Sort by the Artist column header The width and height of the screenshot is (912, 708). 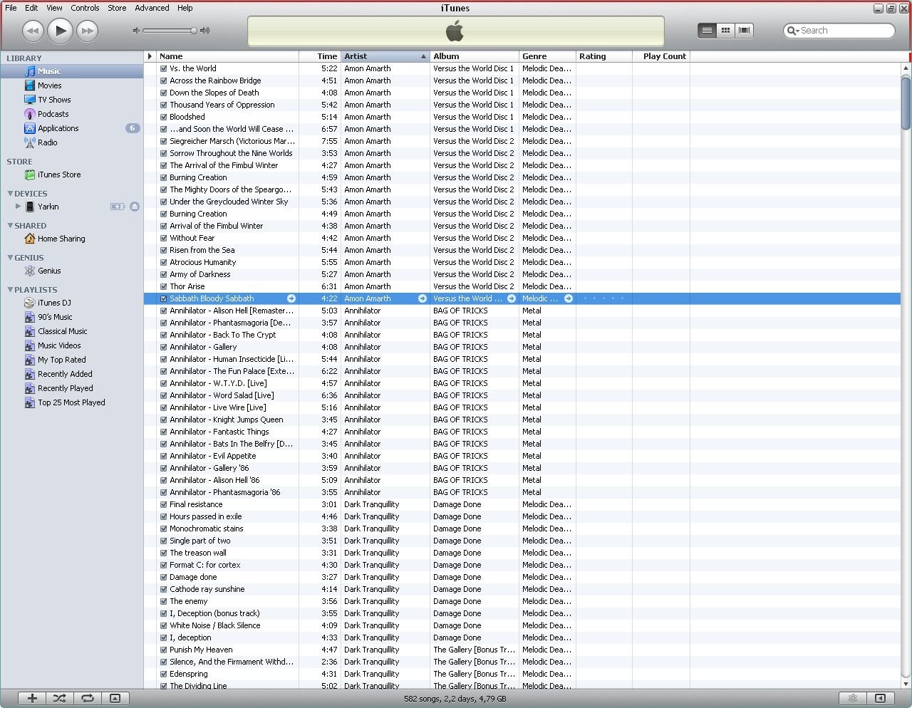click(385, 56)
